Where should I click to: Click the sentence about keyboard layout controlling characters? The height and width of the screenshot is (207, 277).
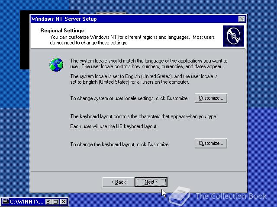point(144,116)
